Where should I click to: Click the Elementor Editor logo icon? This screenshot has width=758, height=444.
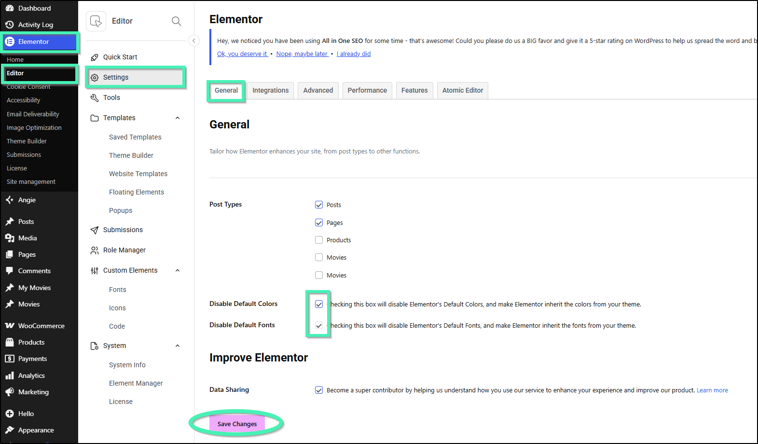coord(96,21)
